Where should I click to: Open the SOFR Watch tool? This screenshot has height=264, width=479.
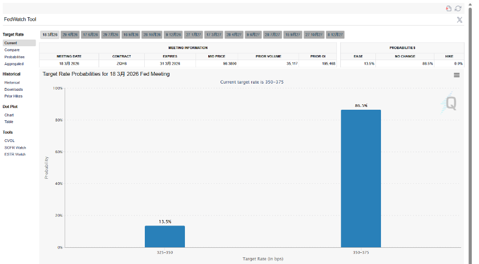15,147
